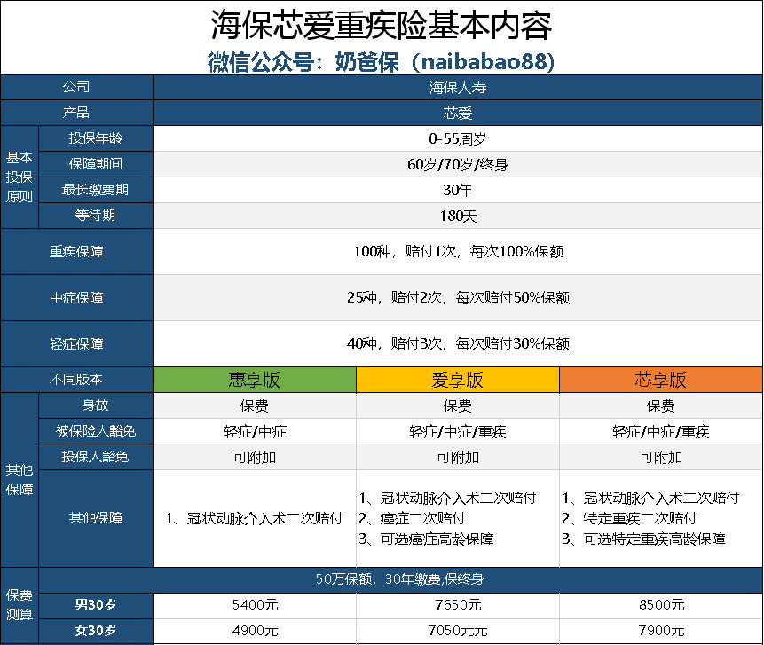Select the 被保险人豁免 label
The height and width of the screenshot is (645, 764).
pos(96,431)
